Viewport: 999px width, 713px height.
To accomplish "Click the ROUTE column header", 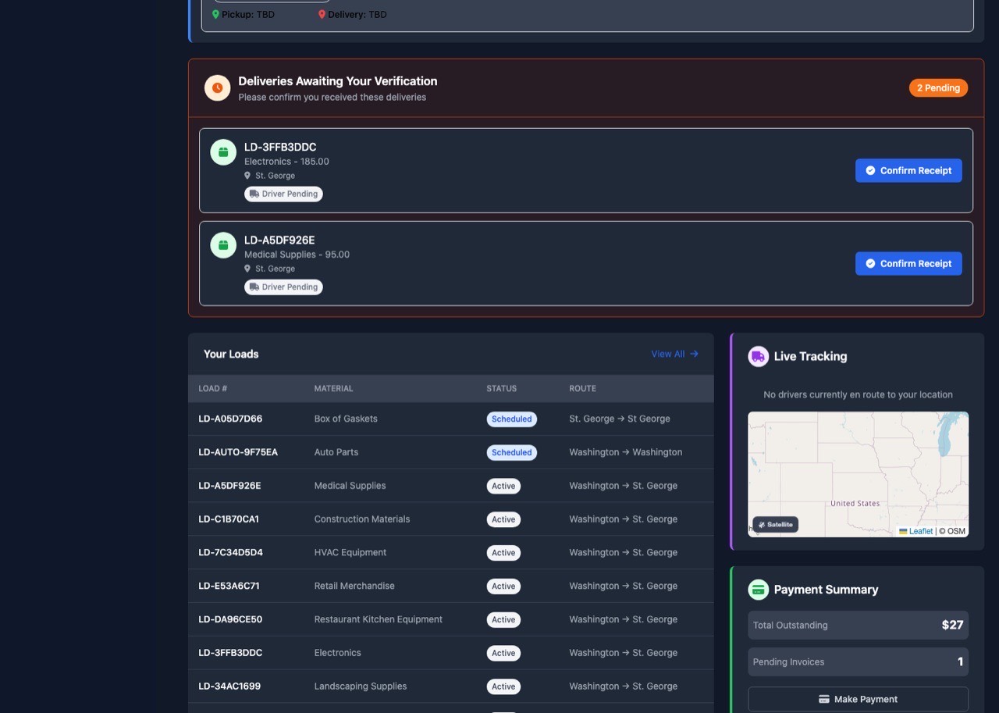I will (x=582, y=388).
